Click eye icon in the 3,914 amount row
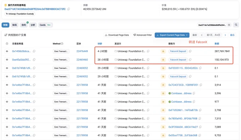Screen dimensions: 241x140 click(7, 85)
